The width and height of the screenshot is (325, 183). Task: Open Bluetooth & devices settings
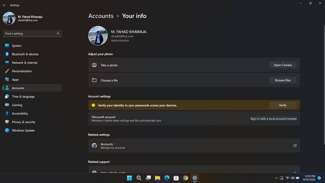click(x=32, y=54)
